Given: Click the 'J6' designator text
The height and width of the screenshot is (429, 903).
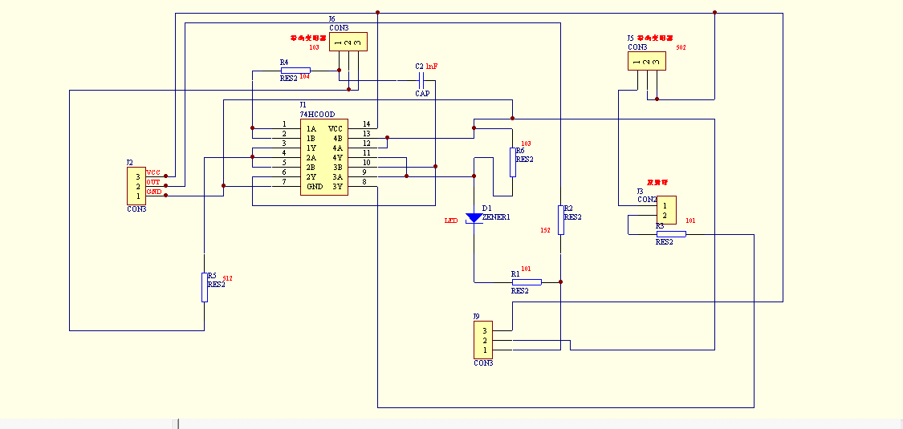Looking at the screenshot, I should click(332, 19).
